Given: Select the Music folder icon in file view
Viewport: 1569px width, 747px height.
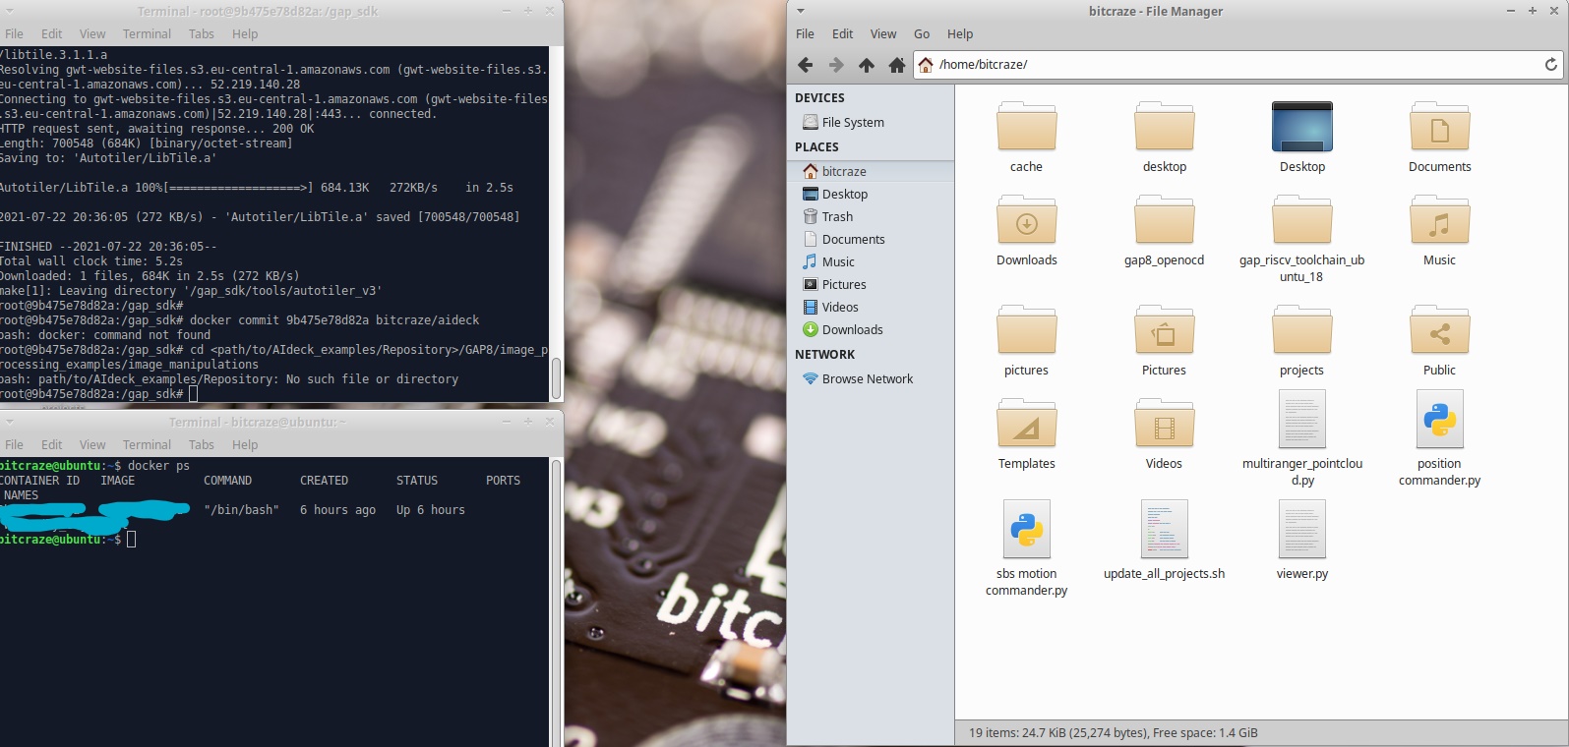Looking at the screenshot, I should coord(1439,220).
